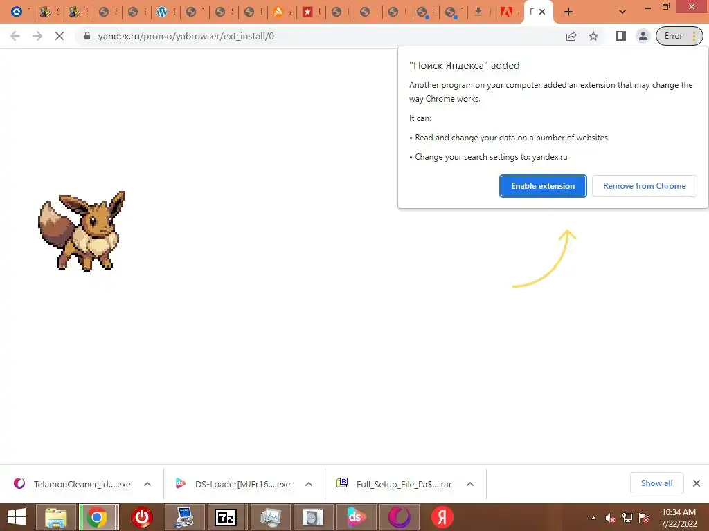Open the Chrome Error menu button

click(679, 36)
